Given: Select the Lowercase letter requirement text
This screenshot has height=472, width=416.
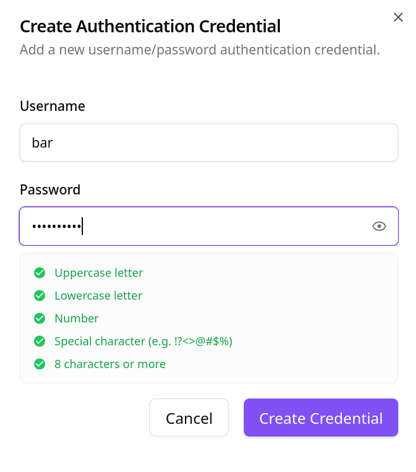Looking at the screenshot, I should click(98, 296).
